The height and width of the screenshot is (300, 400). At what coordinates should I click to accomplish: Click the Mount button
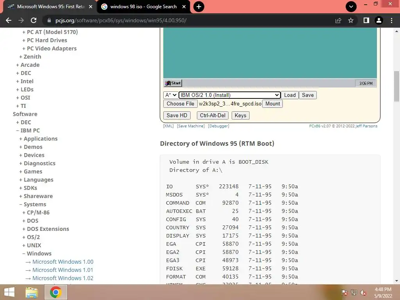point(272,104)
